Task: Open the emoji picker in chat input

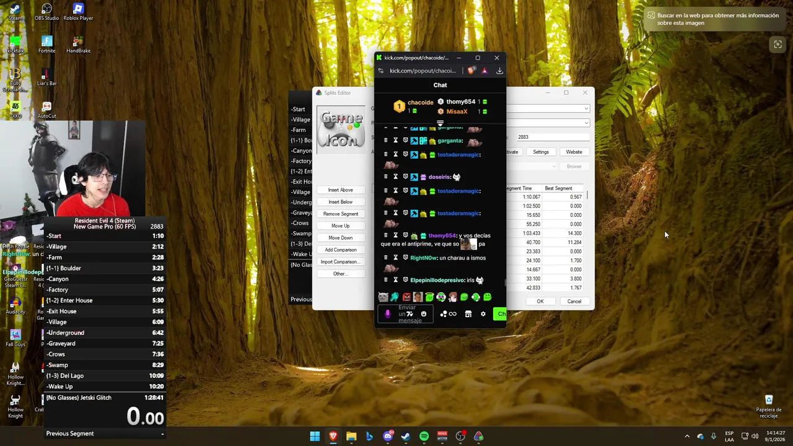Action: 424,314
